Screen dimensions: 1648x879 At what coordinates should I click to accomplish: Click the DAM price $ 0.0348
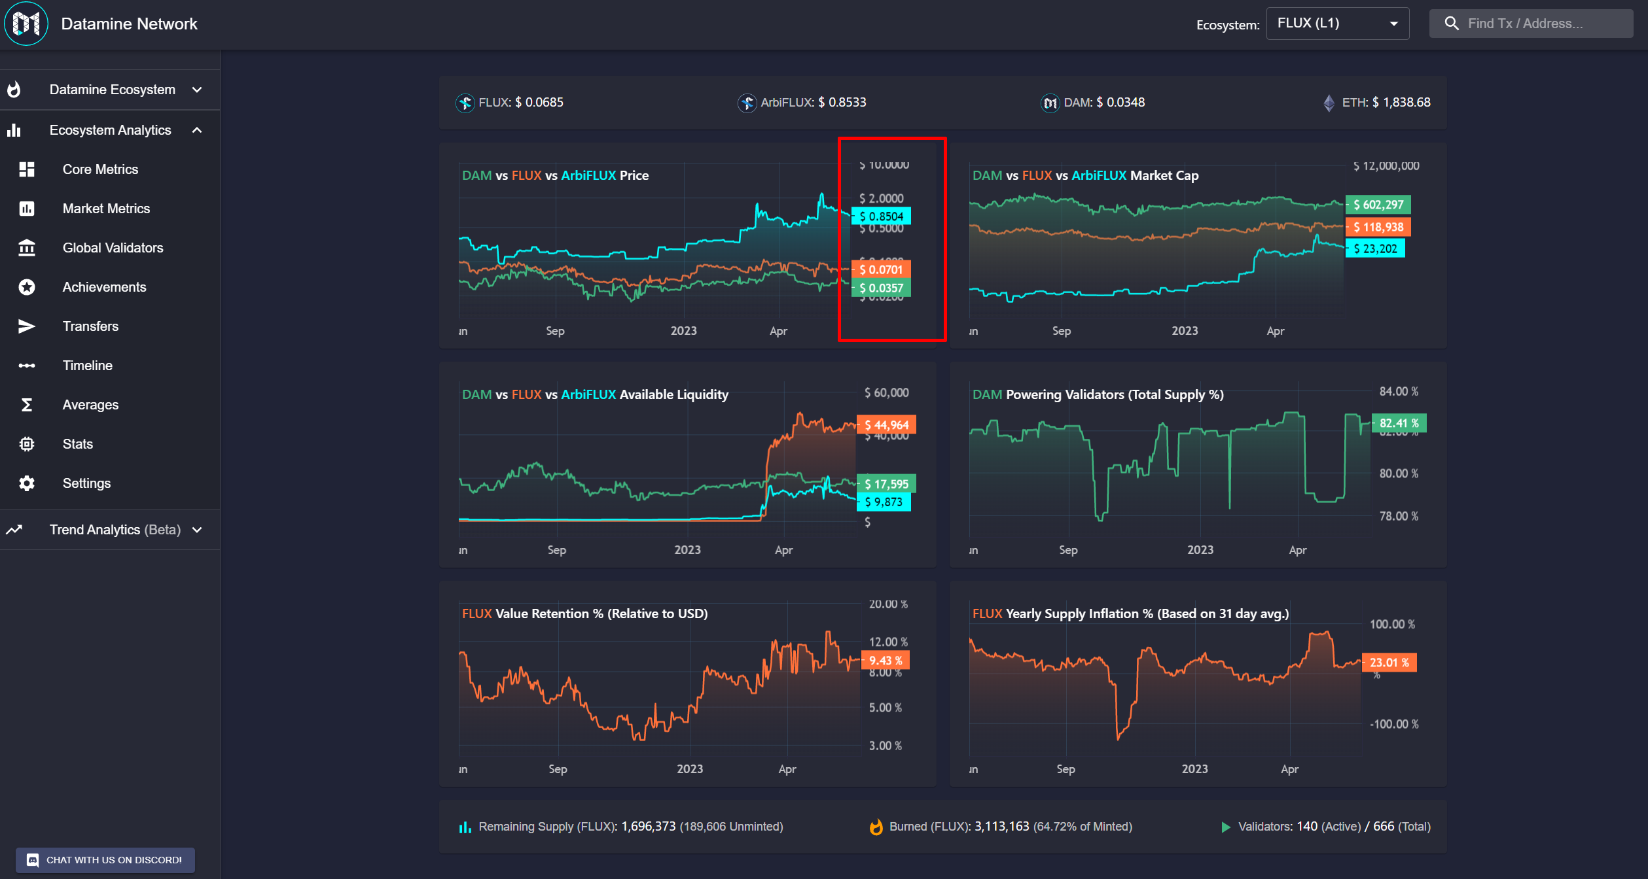1120,103
